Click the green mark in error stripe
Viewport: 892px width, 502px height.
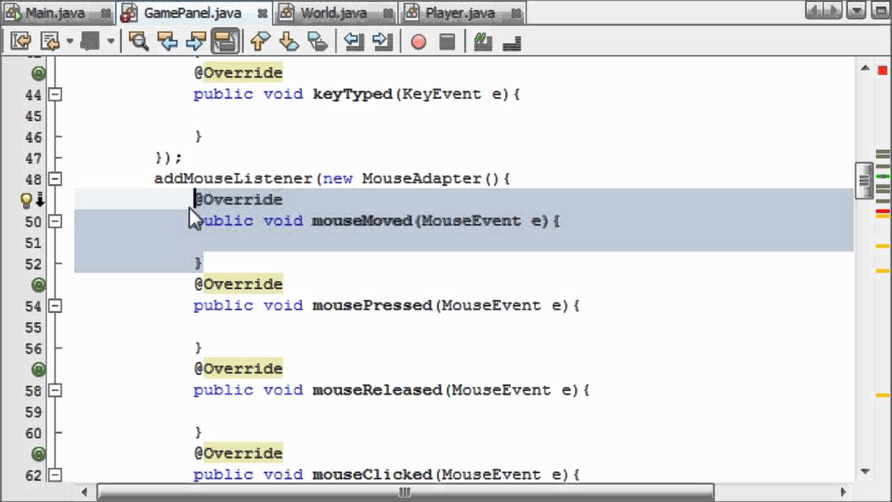point(883,176)
